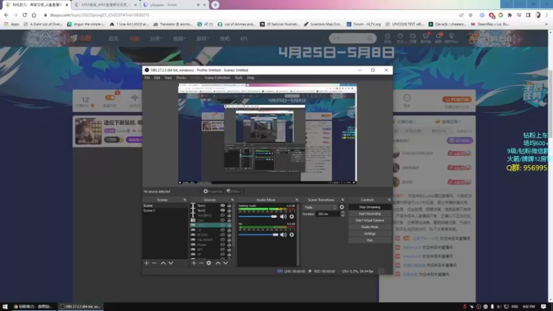Reload the Chrome page
Screen dimensions: 553x311
pyautogui.click(x=25, y=15)
